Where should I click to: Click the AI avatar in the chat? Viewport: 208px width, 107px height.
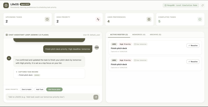pos(9,58)
